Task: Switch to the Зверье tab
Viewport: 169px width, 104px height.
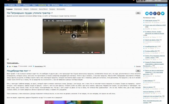Action: pyautogui.click(x=52, y=9)
